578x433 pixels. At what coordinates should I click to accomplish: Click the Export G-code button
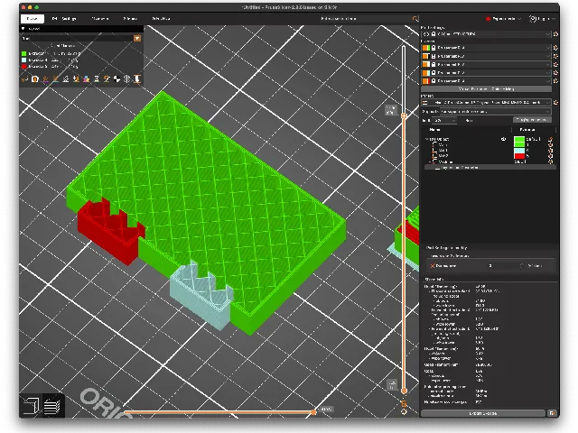click(483, 413)
